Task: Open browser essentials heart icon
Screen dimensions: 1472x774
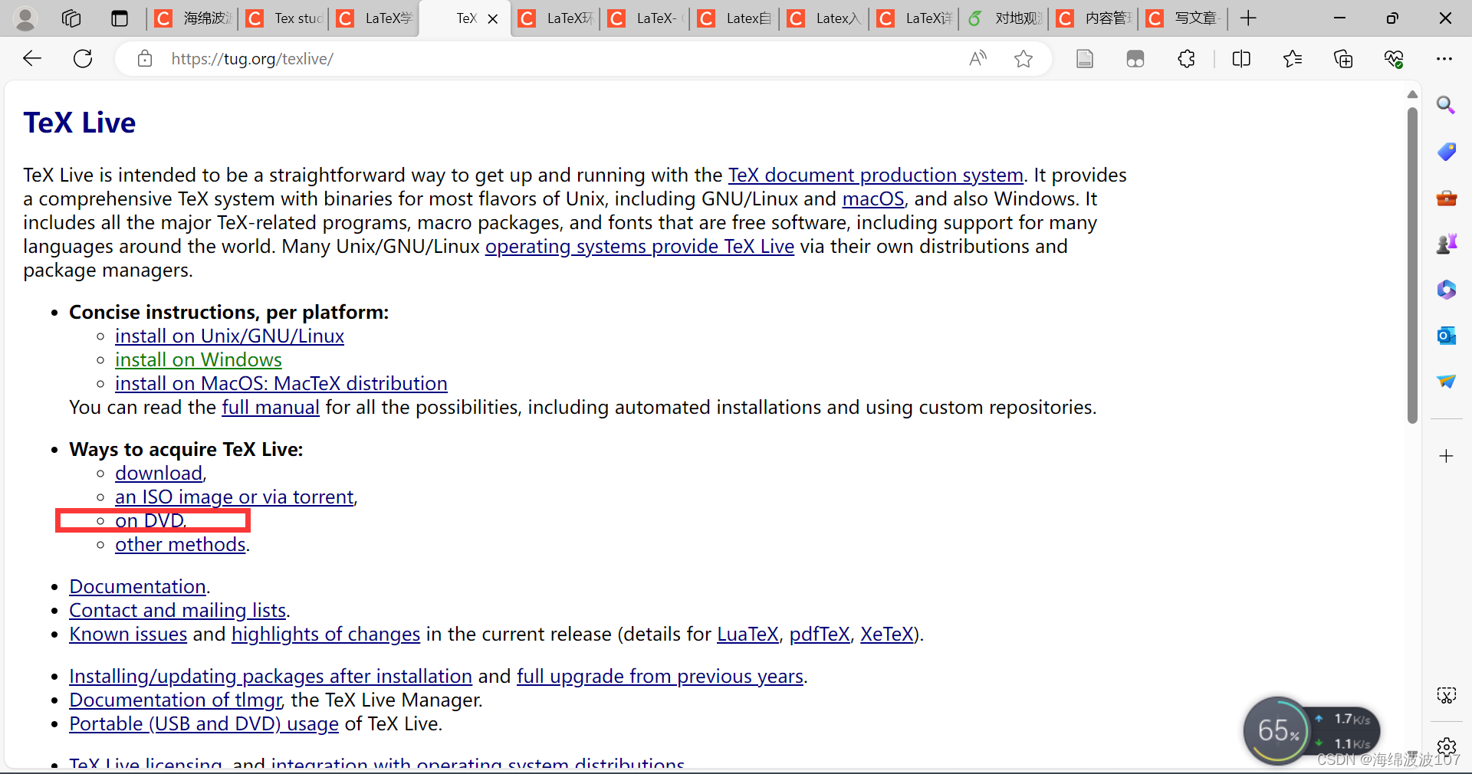Action: tap(1394, 59)
